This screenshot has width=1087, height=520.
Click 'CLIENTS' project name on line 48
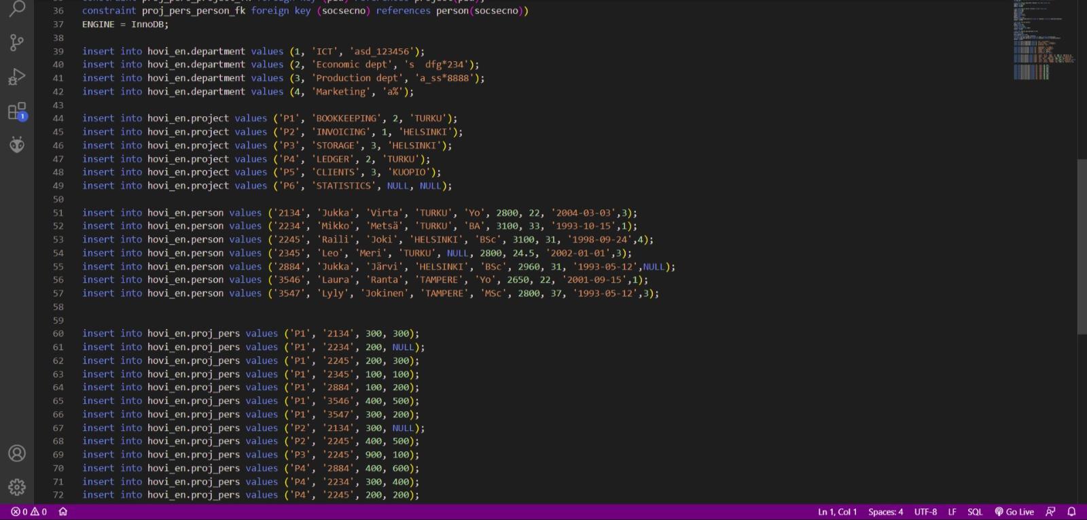(x=336, y=172)
